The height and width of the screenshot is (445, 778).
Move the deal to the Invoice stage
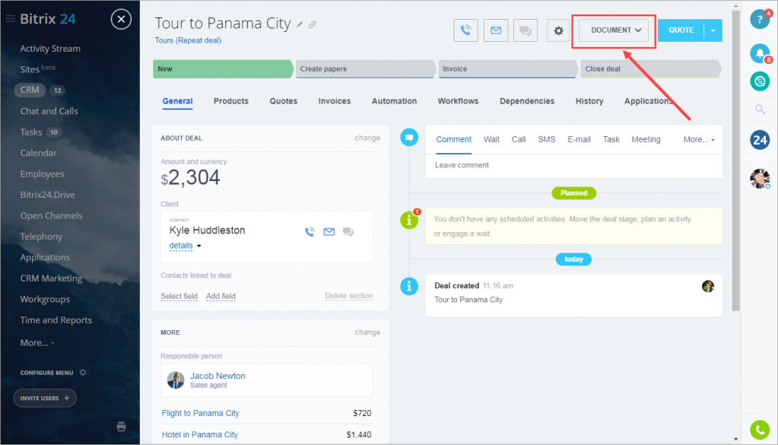coord(508,69)
